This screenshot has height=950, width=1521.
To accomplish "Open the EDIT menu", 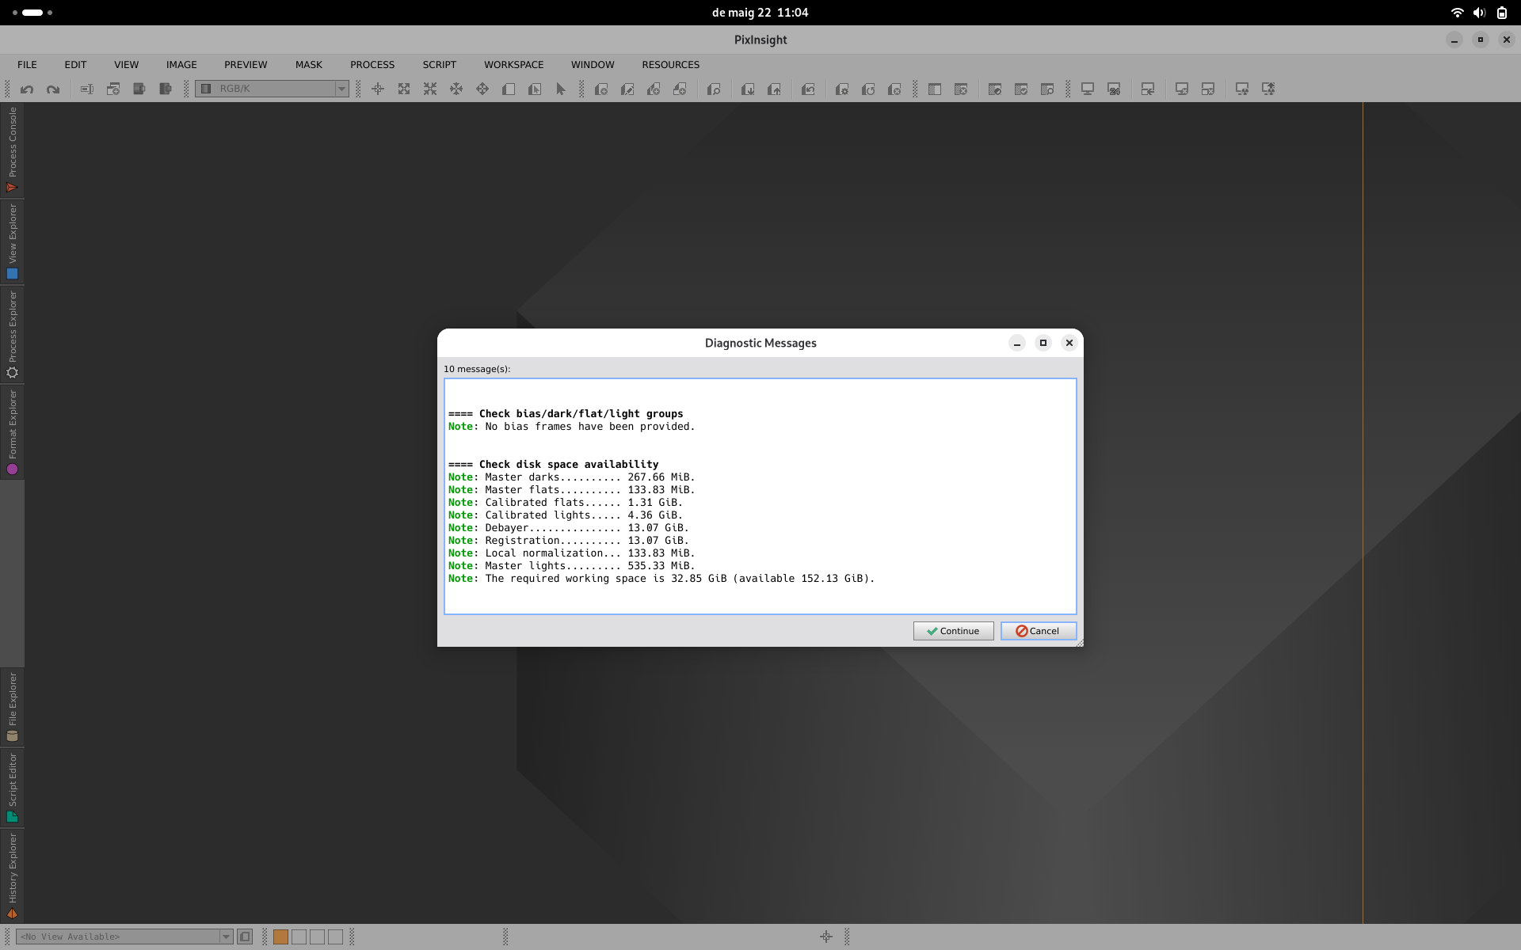I will pyautogui.click(x=75, y=65).
